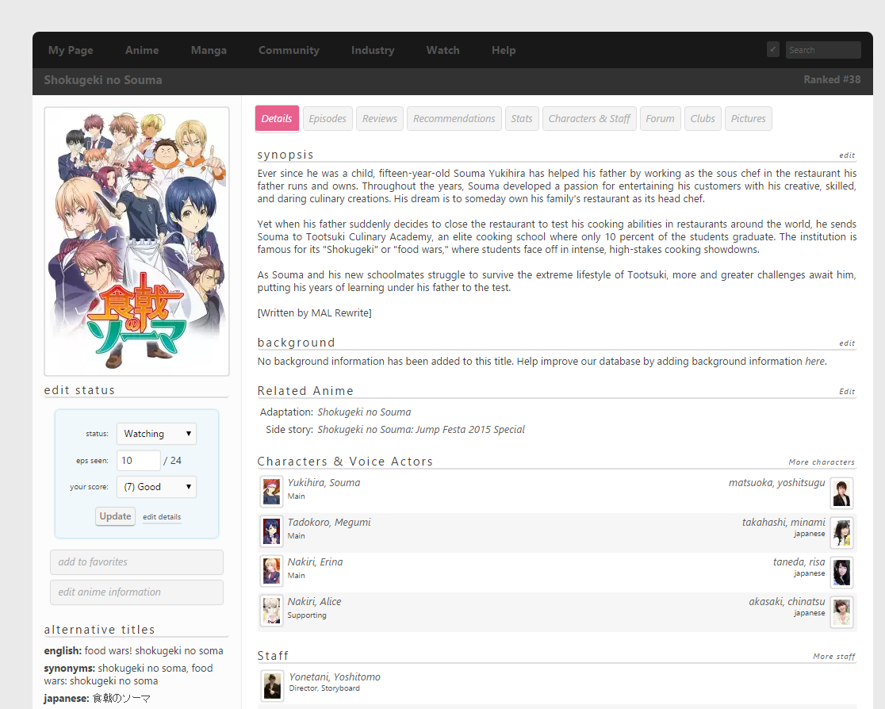This screenshot has height=709, width=885.
Task: Click More staff link
Action: click(x=833, y=656)
